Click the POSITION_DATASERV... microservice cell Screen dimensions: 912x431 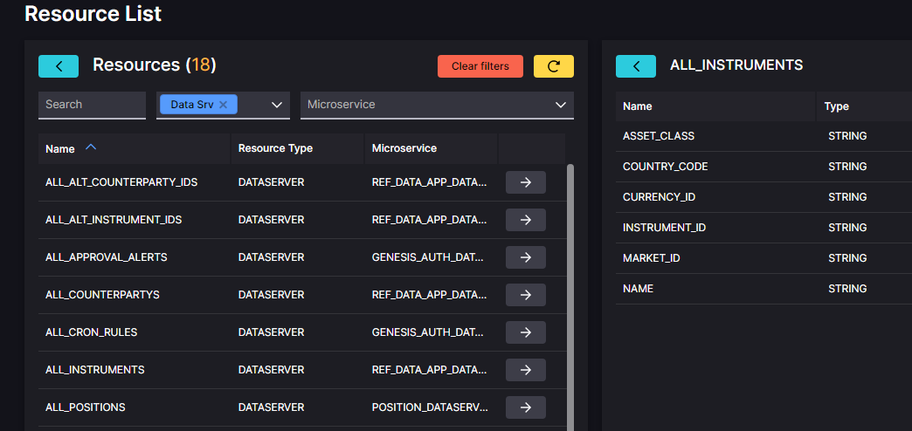(430, 407)
